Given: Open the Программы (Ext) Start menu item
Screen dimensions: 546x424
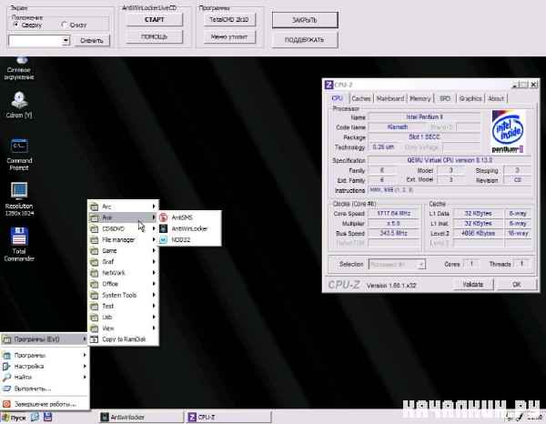Looking at the screenshot, I should [x=45, y=339].
